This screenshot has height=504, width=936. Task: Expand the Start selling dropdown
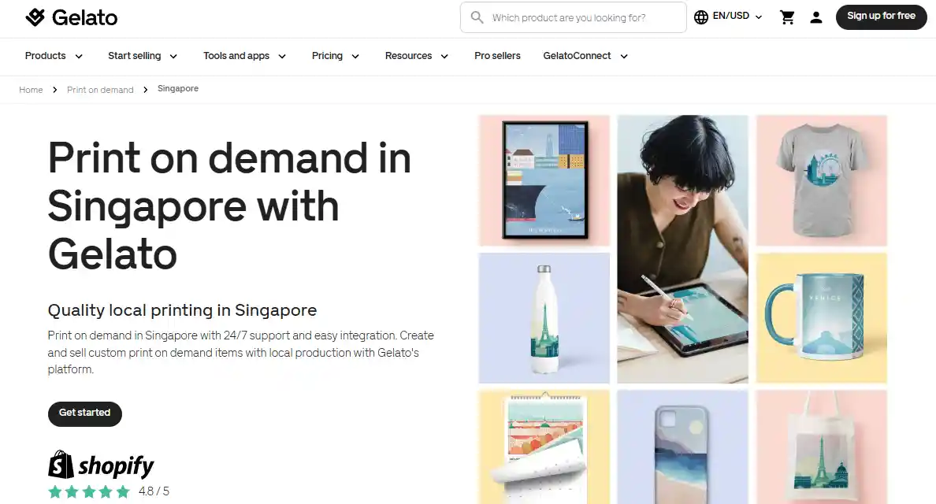click(143, 56)
